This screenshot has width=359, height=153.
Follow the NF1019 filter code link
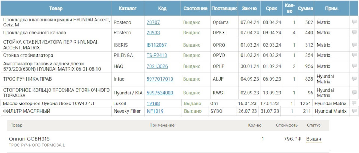(155, 111)
